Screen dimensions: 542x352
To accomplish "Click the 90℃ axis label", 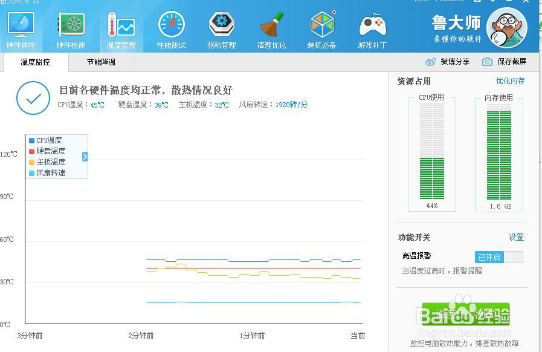I will tap(7, 197).
